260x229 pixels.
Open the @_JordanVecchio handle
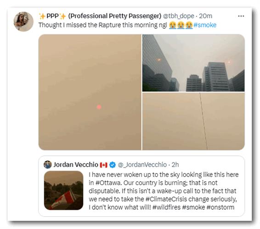(x=142, y=165)
